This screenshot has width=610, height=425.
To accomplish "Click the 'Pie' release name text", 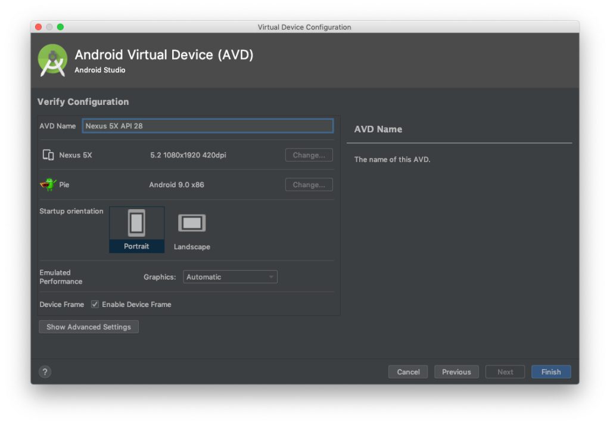I will [64, 184].
